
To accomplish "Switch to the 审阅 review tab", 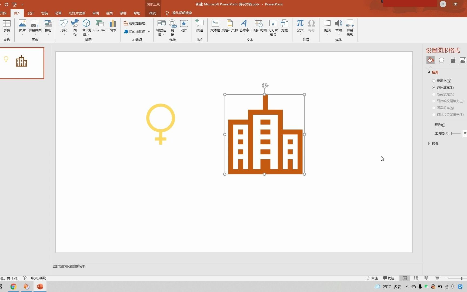I will point(96,13).
